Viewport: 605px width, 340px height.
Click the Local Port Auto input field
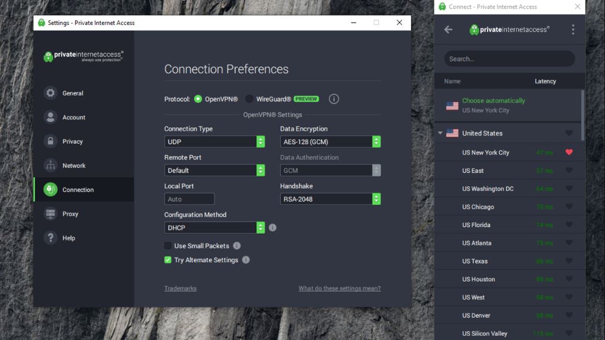click(x=189, y=199)
